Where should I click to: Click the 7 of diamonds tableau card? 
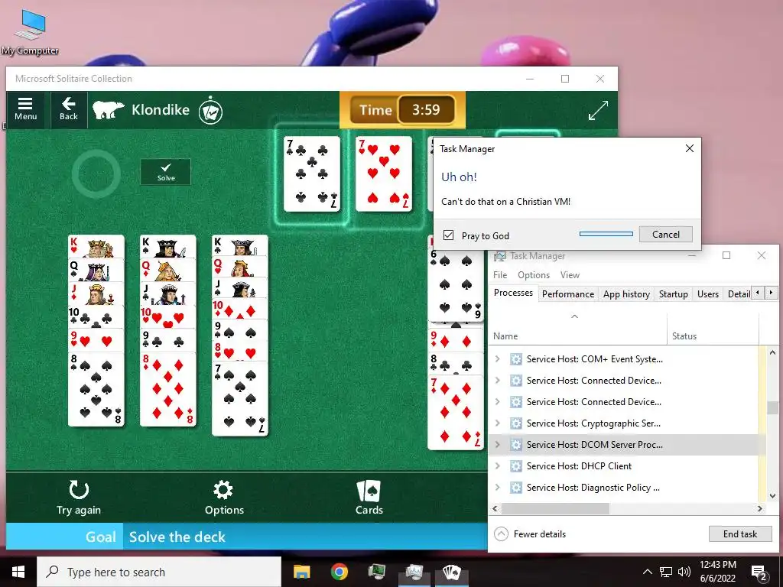[456, 413]
